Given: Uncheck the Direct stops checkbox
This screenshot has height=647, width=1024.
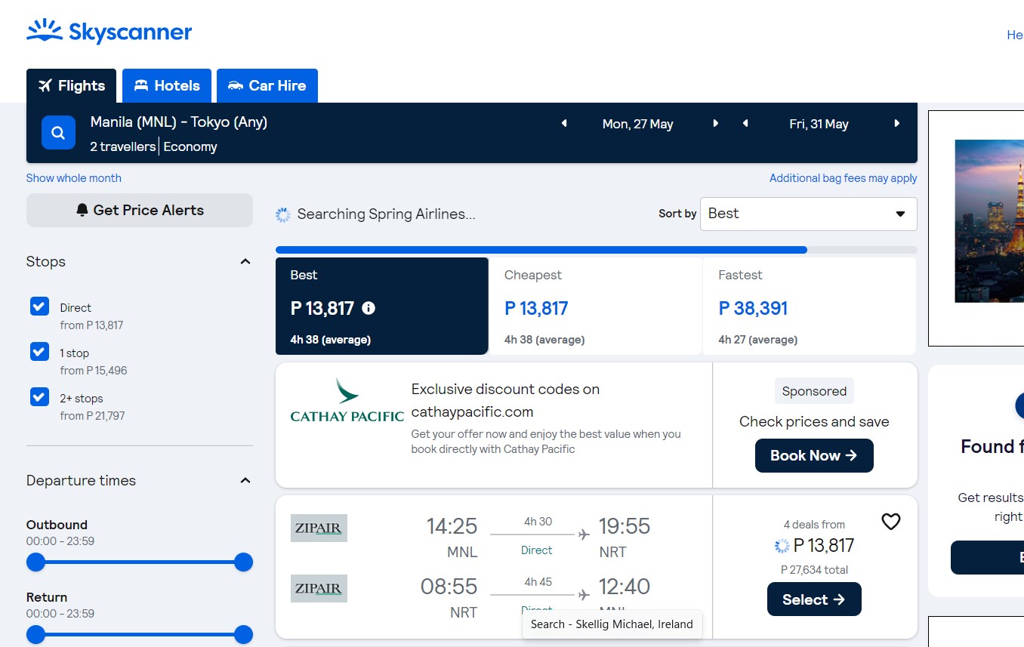Looking at the screenshot, I should tap(39, 307).
